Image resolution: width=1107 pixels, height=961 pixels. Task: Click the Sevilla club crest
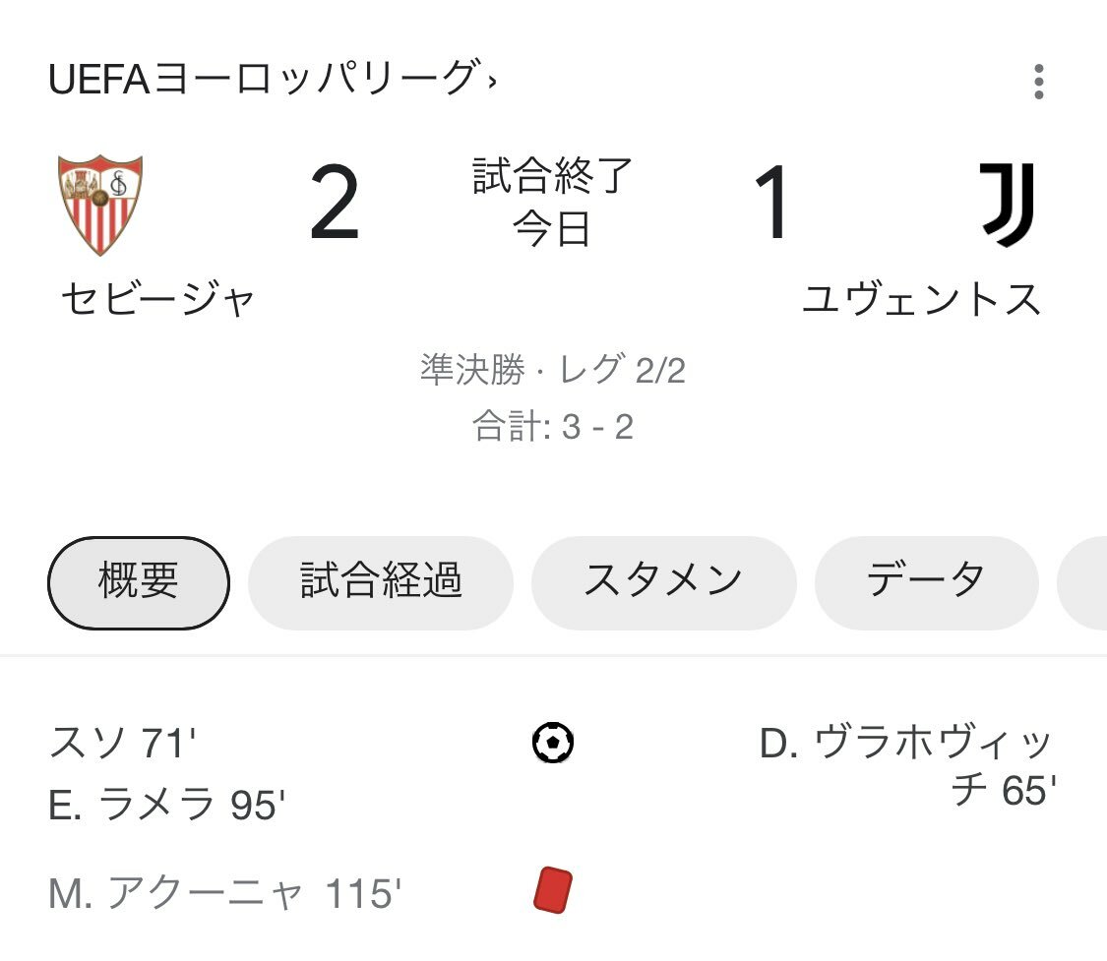click(x=100, y=205)
